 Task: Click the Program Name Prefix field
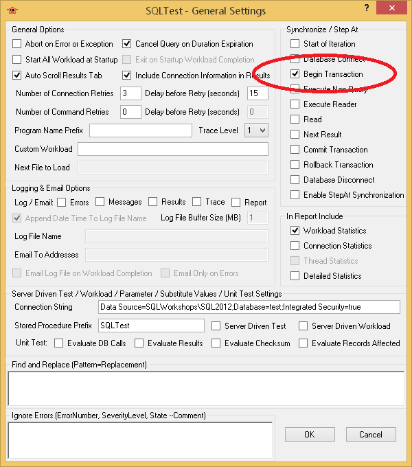click(141, 130)
